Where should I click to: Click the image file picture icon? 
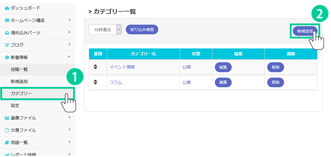coord(7,118)
